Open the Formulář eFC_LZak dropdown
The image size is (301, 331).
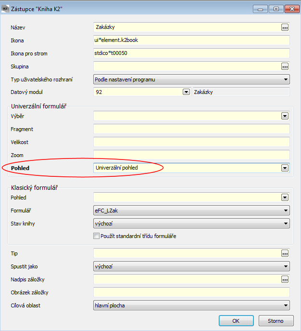tap(285, 211)
